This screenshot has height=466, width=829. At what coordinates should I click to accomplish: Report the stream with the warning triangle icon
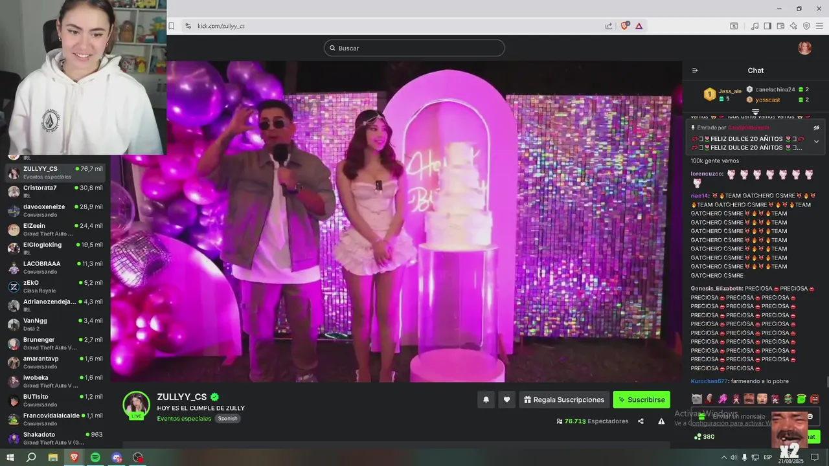point(661,421)
